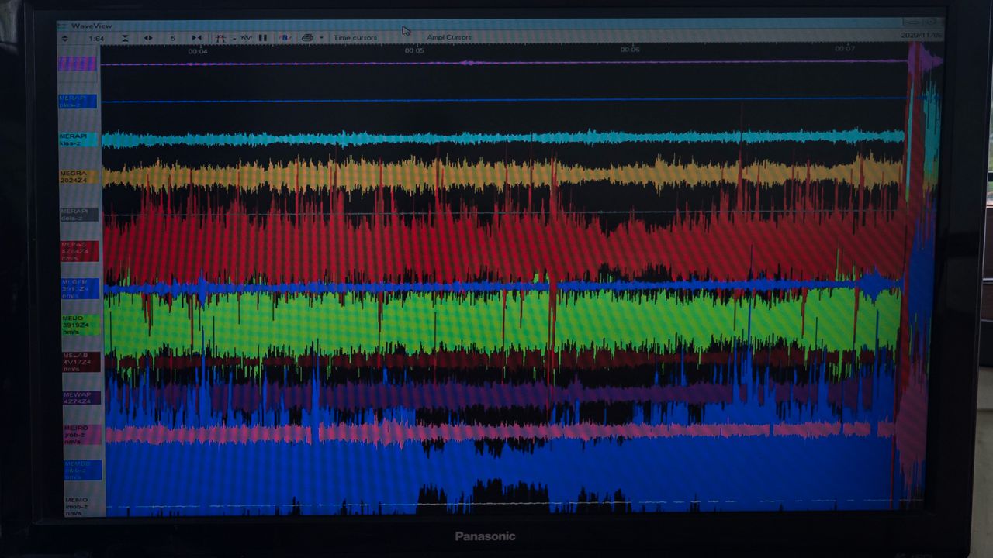The width and height of the screenshot is (993, 558).
Task: Select the green MEUO channel label
Action: [81, 325]
